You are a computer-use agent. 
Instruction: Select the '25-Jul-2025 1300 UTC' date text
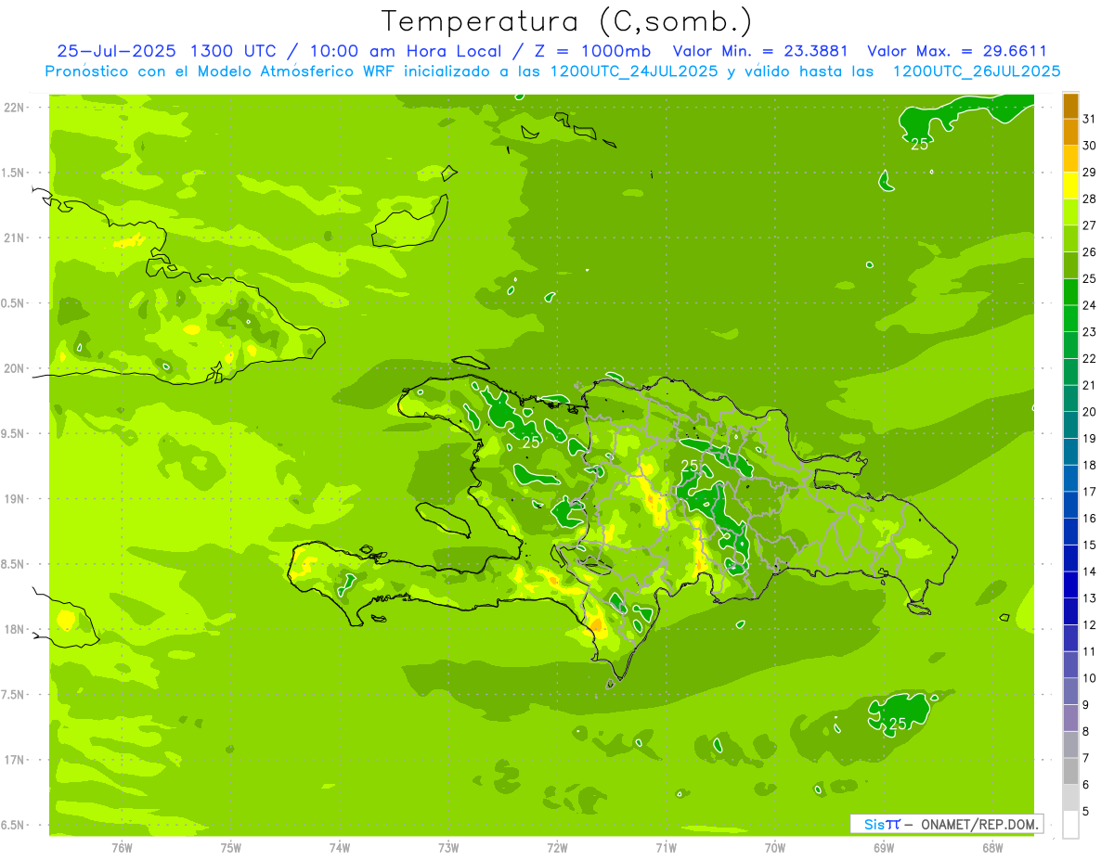coord(166,51)
